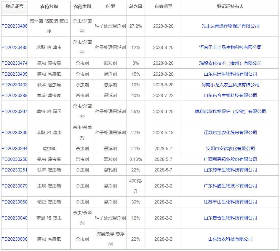Screen dimensions: 280x251
Task: Select the 2028-6-20 expiry date
Action: (x=163, y=112)
